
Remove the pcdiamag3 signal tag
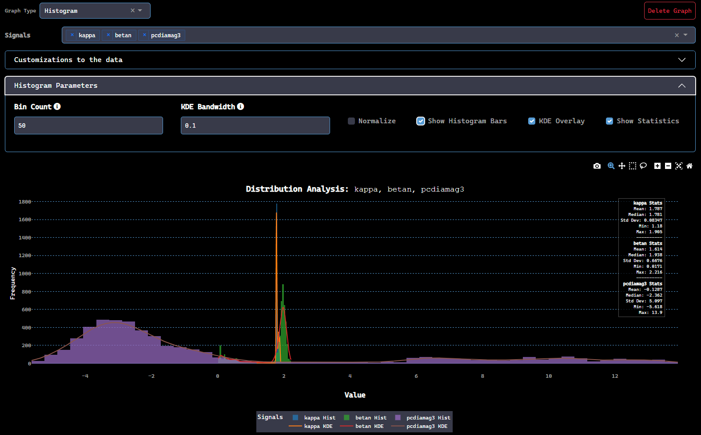tap(144, 35)
